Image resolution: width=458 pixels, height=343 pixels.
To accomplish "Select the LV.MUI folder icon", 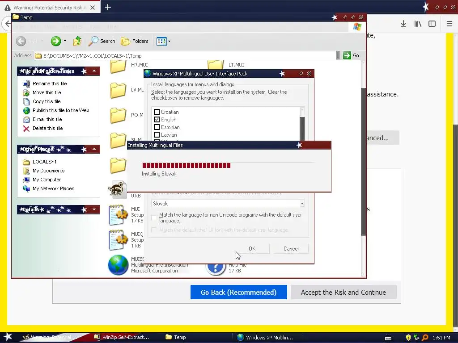I will pos(118,90).
